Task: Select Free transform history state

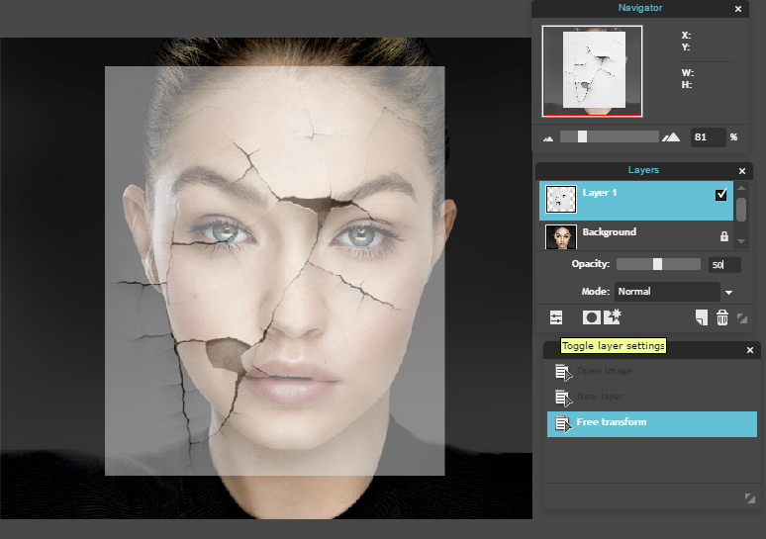Action: [x=651, y=423]
